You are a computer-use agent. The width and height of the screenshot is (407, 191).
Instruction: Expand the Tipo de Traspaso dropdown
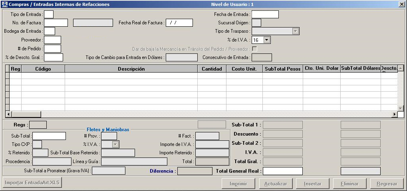pyautogui.click(x=295, y=31)
